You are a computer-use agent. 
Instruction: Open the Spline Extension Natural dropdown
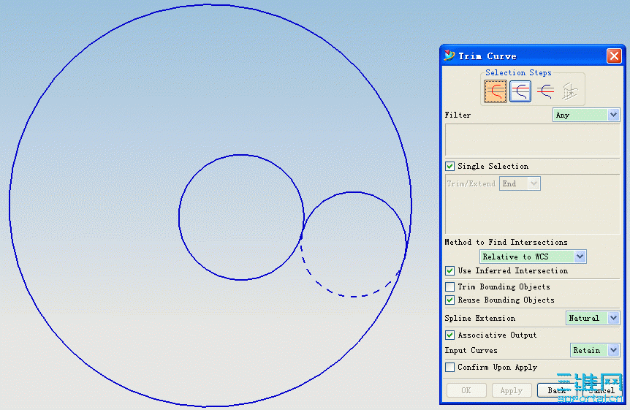click(593, 318)
